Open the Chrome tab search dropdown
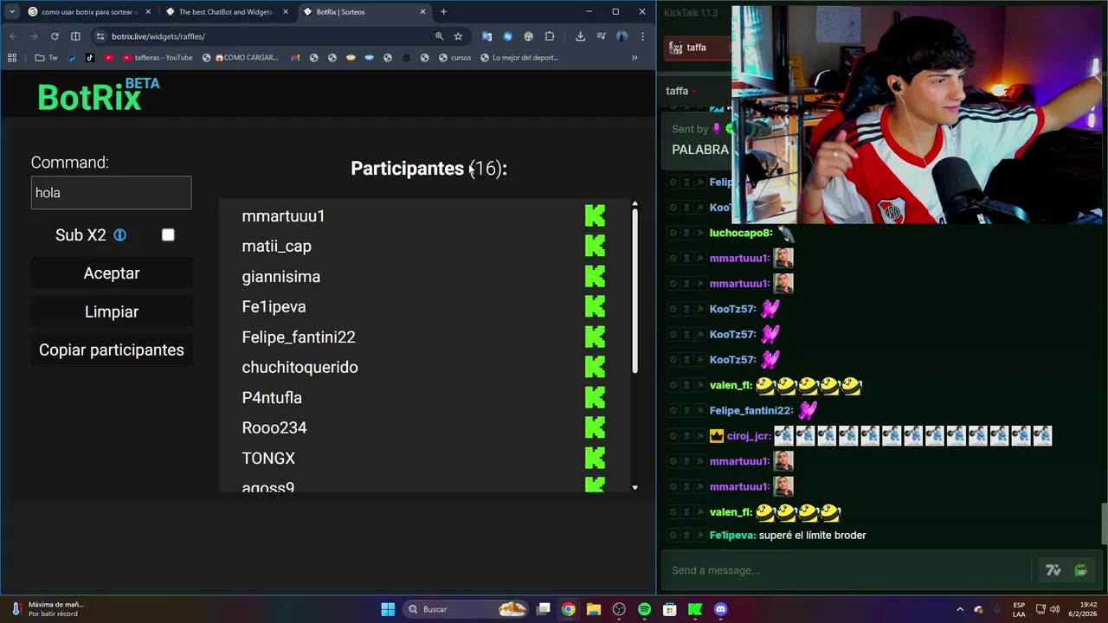1108x623 pixels. [12, 12]
